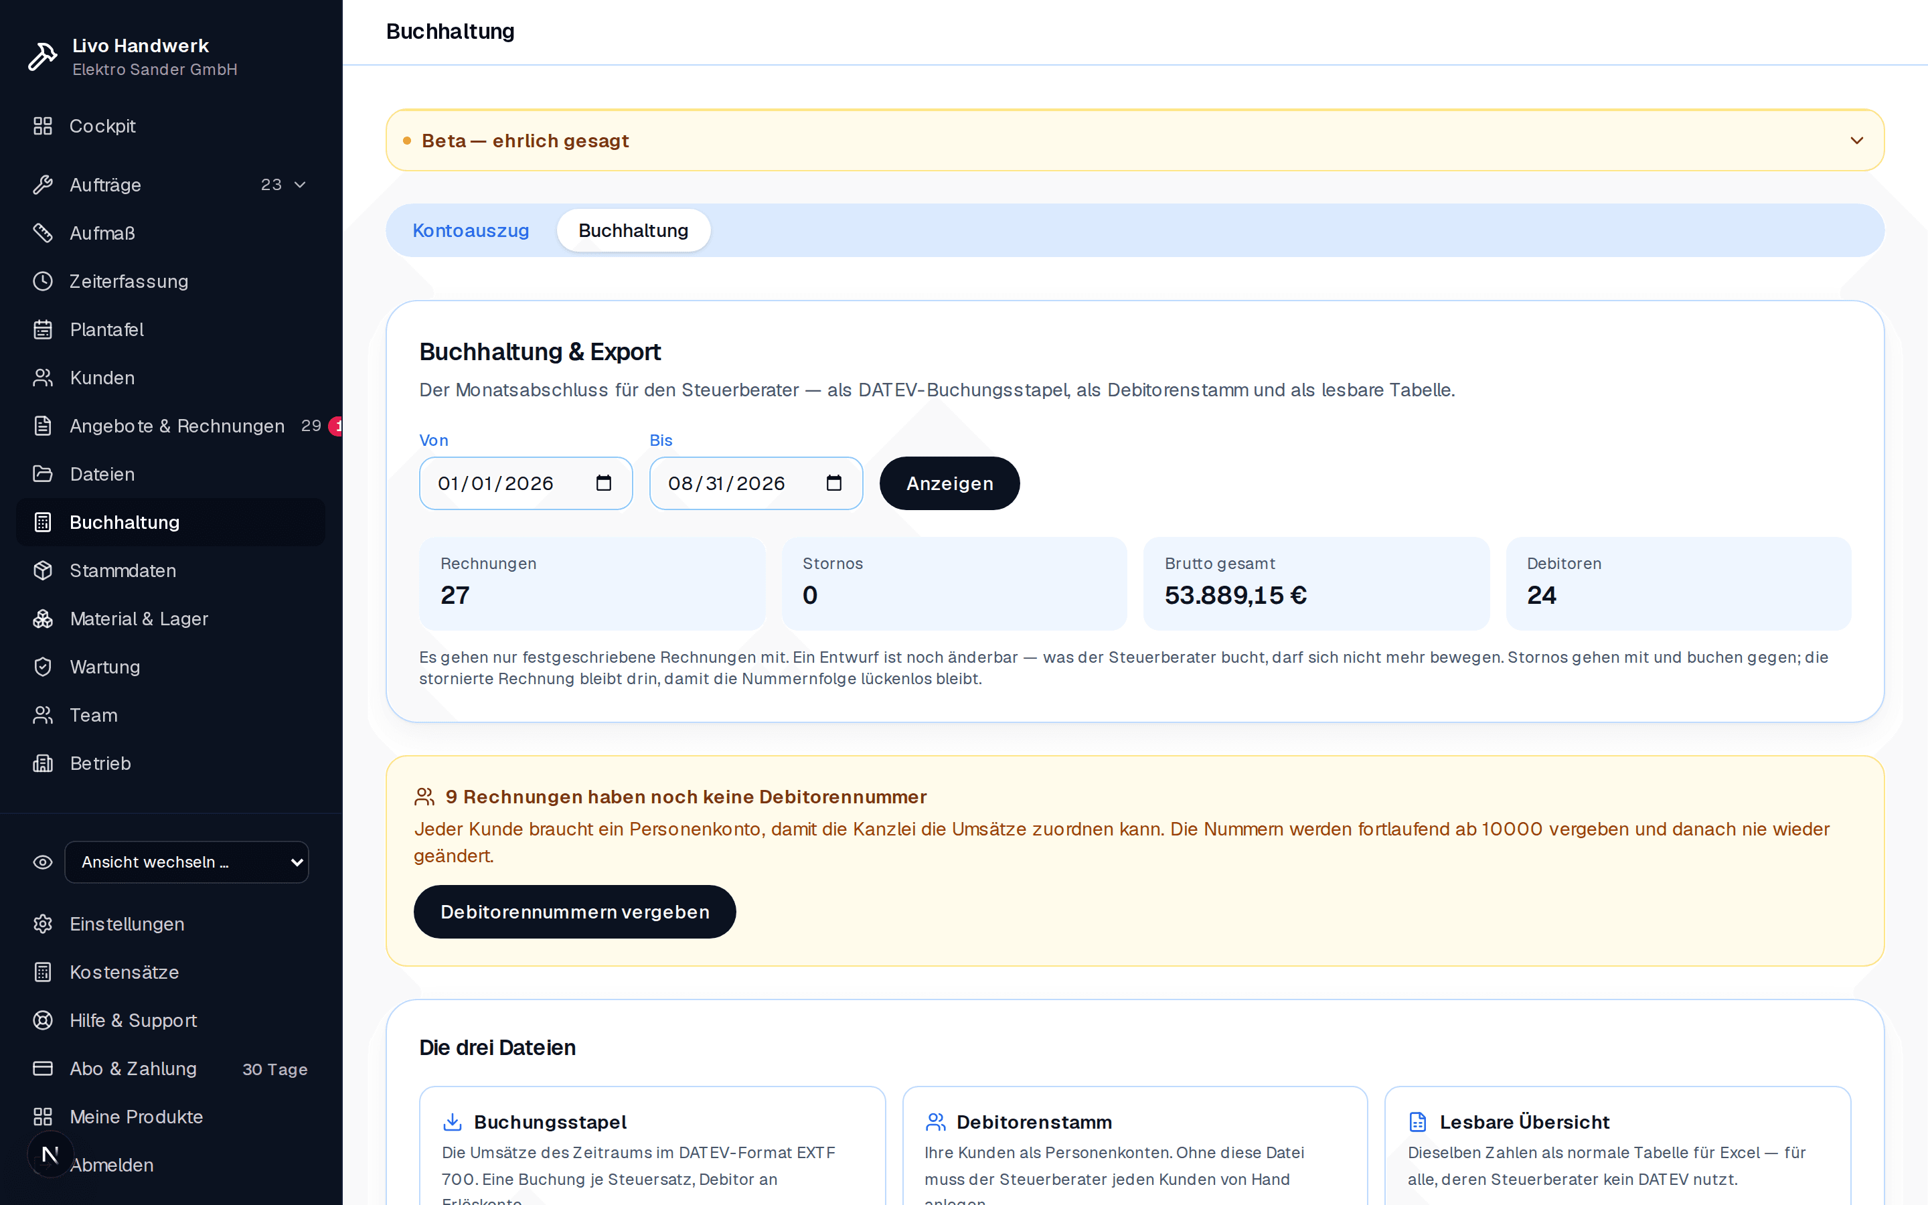Image resolution: width=1928 pixels, height=1205 pixels.
Task: Open Kostensätze in the sidebar
Action: [171, 972]
